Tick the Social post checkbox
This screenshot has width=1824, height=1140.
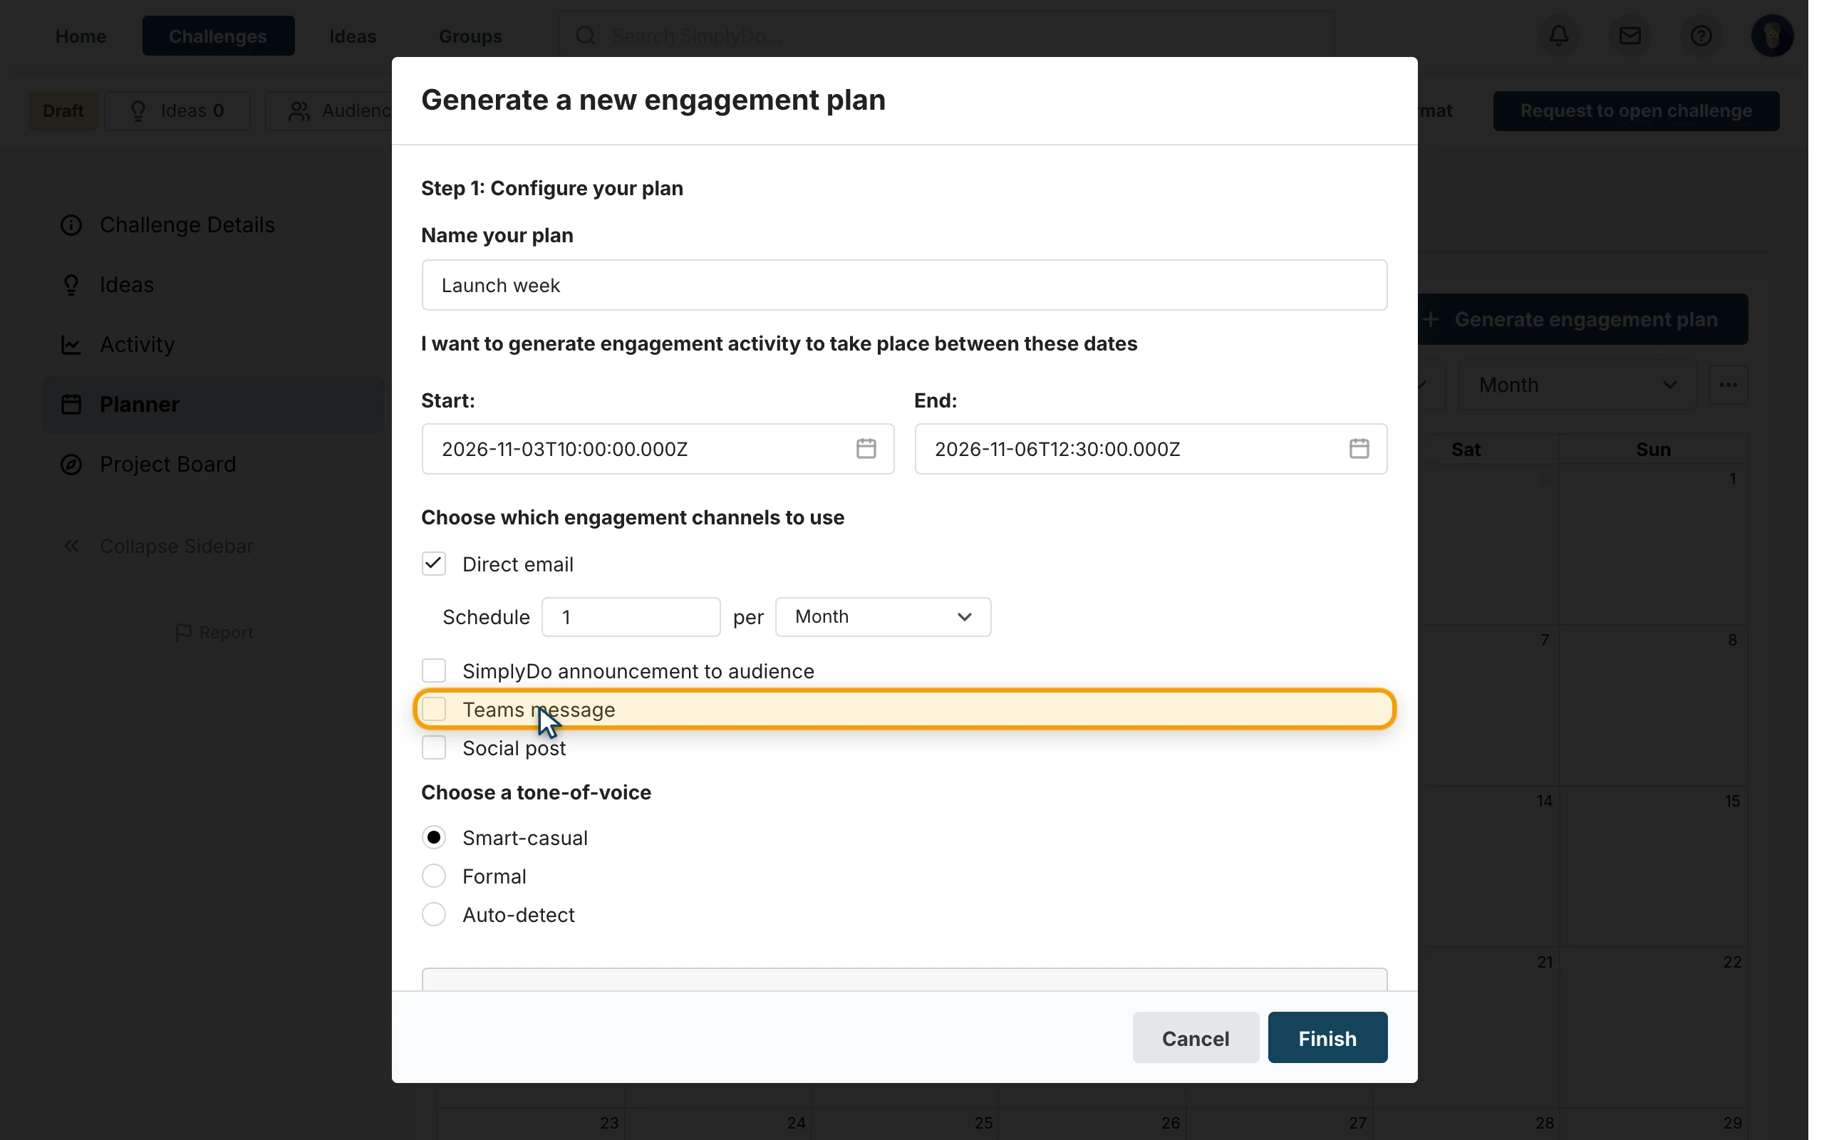433,747
